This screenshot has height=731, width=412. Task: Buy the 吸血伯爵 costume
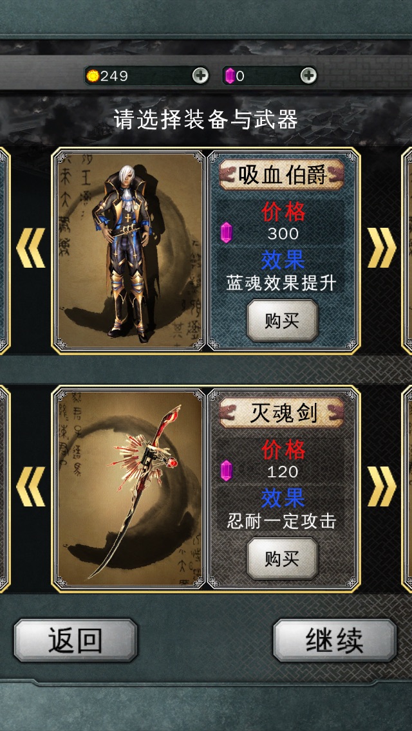(x=283, y=320)
